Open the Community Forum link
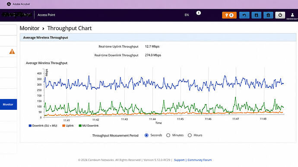298x167 pixels. [200, 160]
